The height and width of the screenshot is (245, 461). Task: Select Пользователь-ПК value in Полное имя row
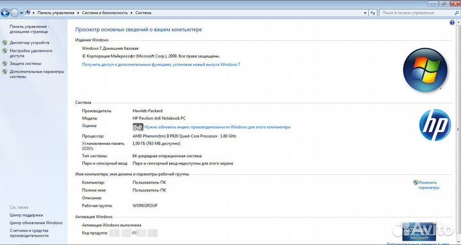(149, 190)
